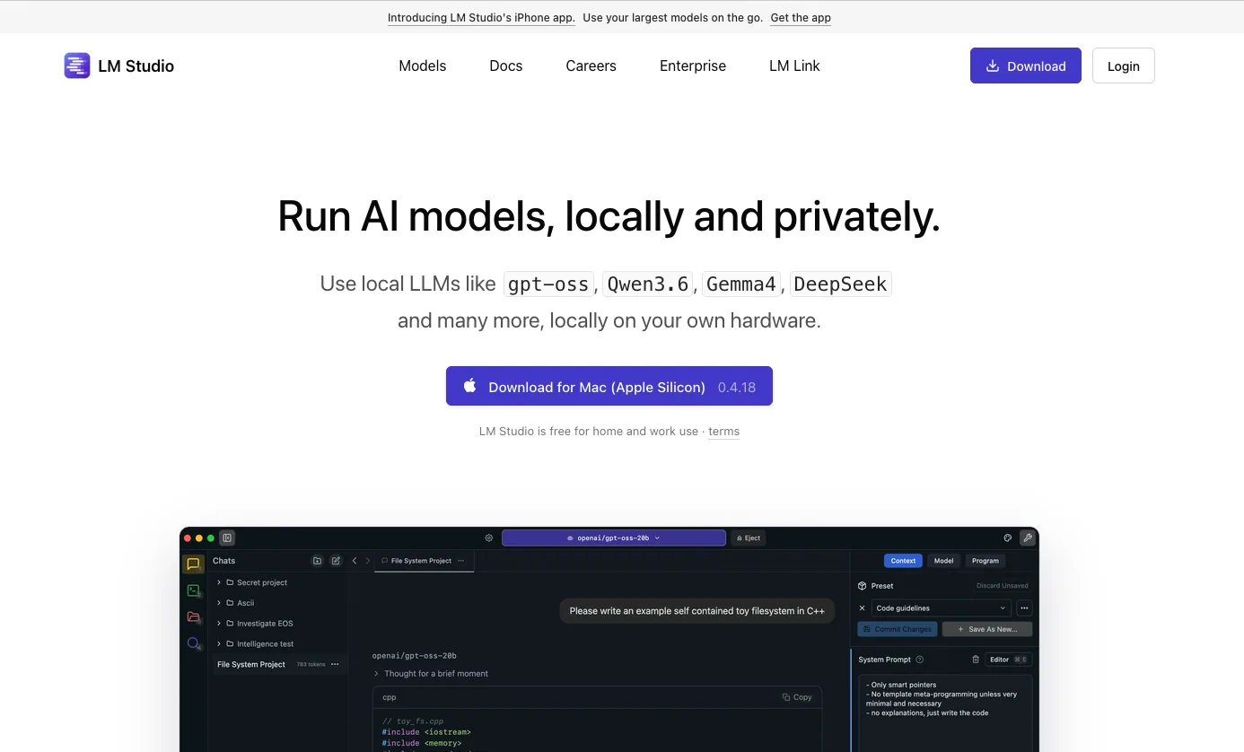Open three-dot menu on File System Project tab
Image resolution: width=1244 pixels, height=752 pixels.
pos(461,561)
